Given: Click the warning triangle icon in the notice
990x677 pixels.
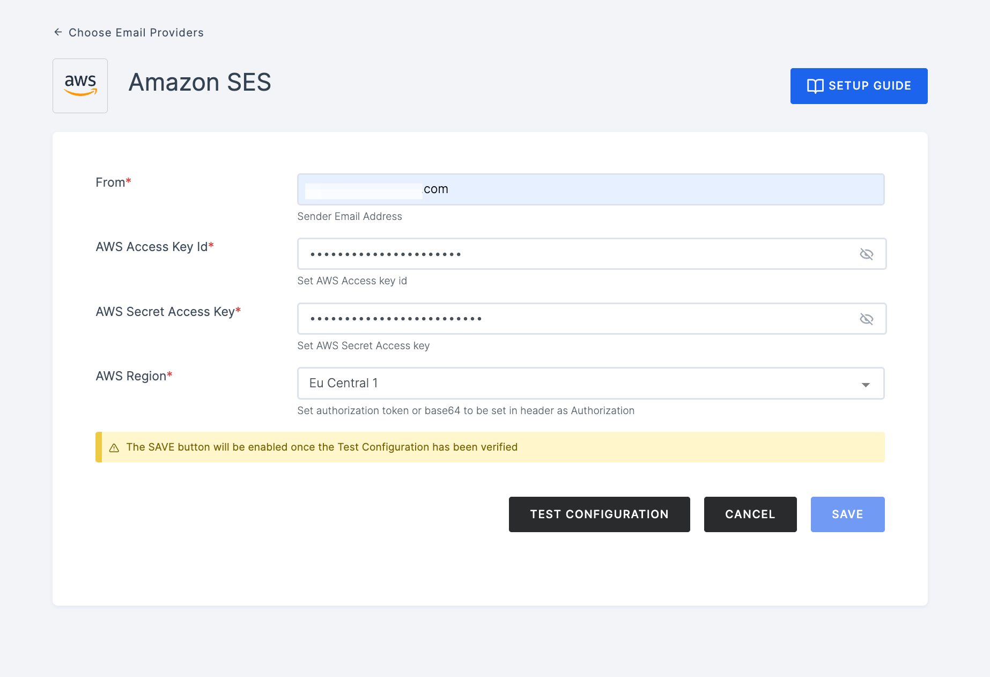Looking at the screenshot, I should tap(114, 447).
